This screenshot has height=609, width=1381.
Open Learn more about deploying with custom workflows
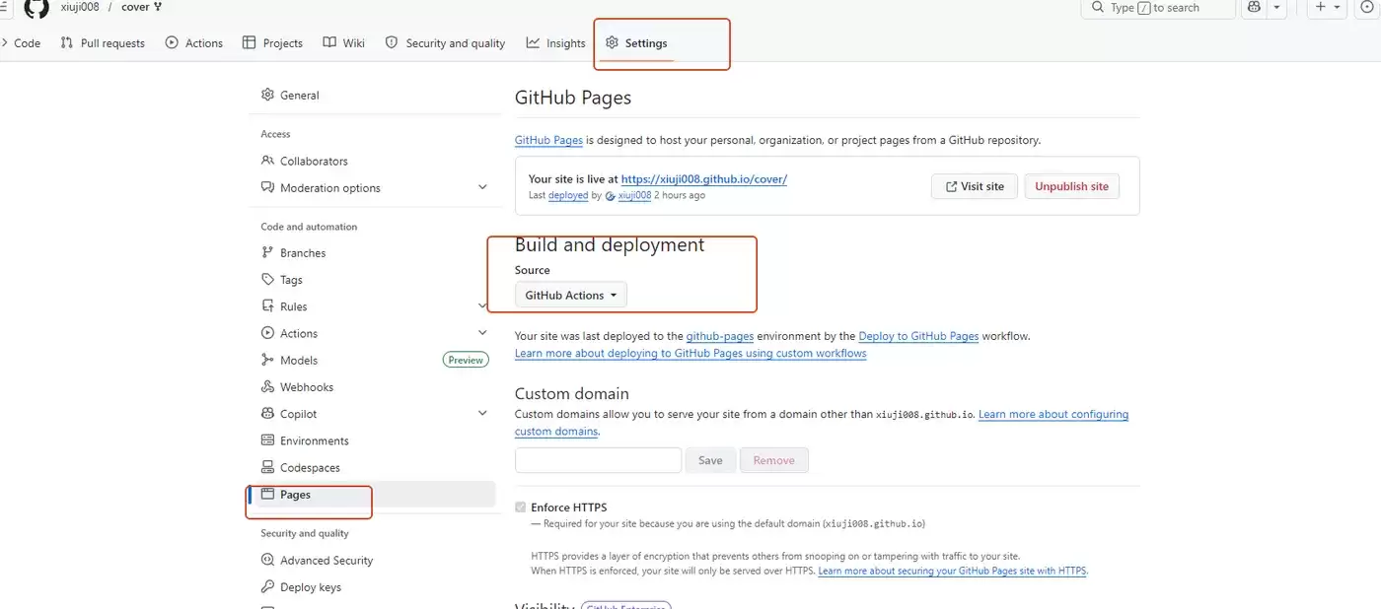690,353
